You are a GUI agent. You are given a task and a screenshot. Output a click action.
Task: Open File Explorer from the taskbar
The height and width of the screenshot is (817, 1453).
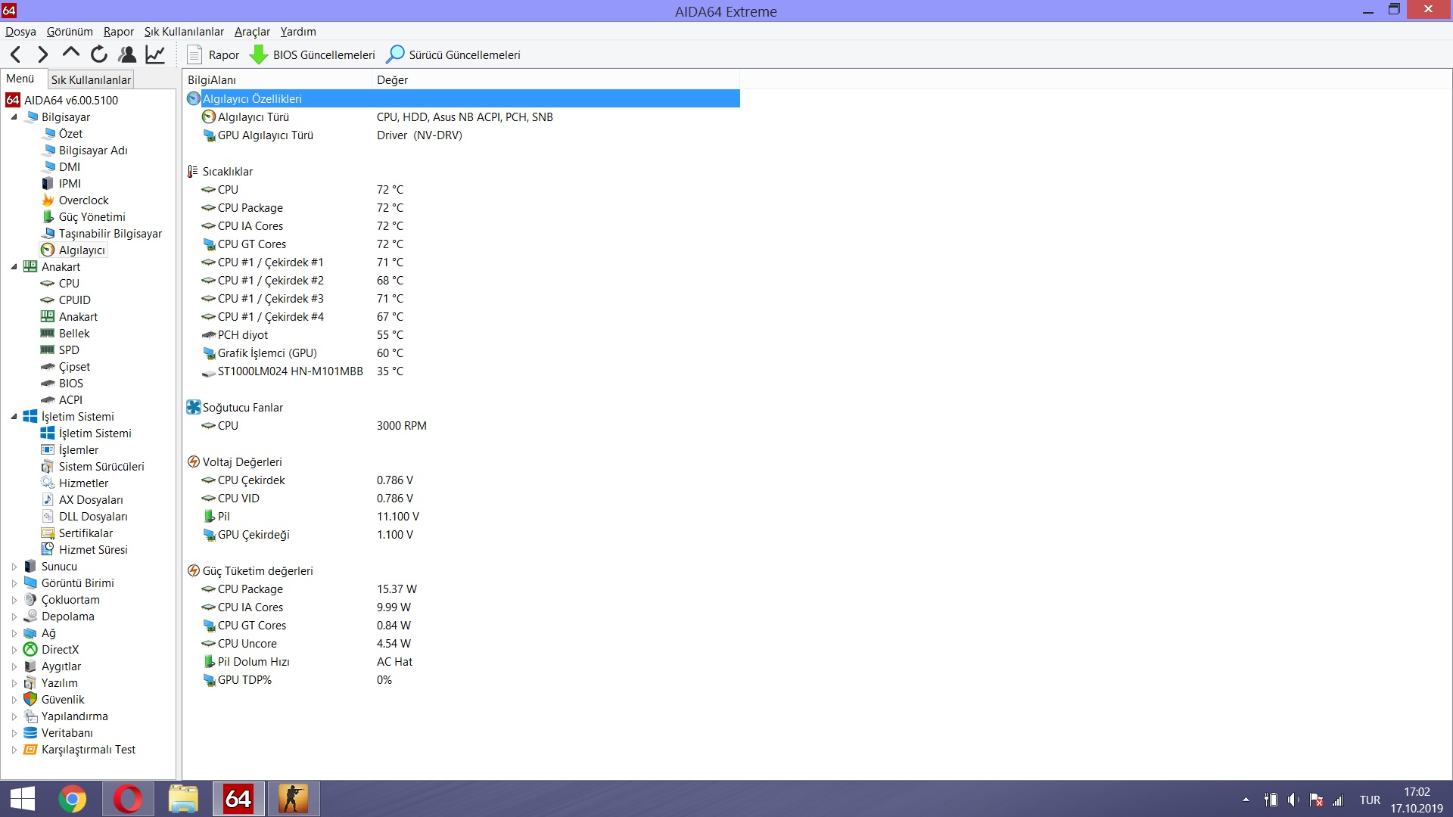[183, 799]
